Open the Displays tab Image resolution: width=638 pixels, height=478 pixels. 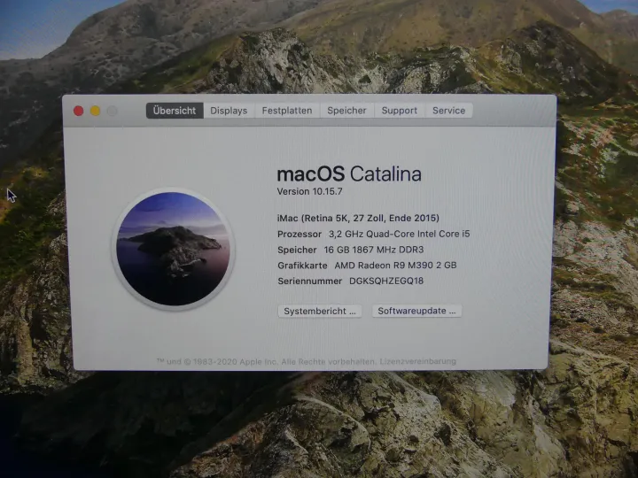229,111
